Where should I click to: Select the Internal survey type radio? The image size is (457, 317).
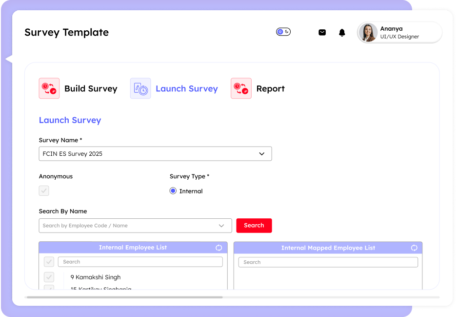tap(173, 191)
